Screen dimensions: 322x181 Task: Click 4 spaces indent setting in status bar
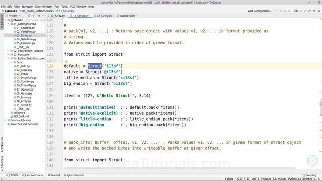[x=266, y=179]
